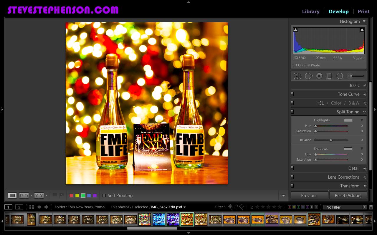Image resolution: width=377 pixels, height=235 pixels.
Task: Open Shadows color swatch
Action: pos(348,149)
